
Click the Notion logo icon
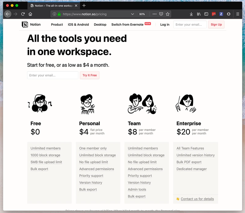pos(25,25)
